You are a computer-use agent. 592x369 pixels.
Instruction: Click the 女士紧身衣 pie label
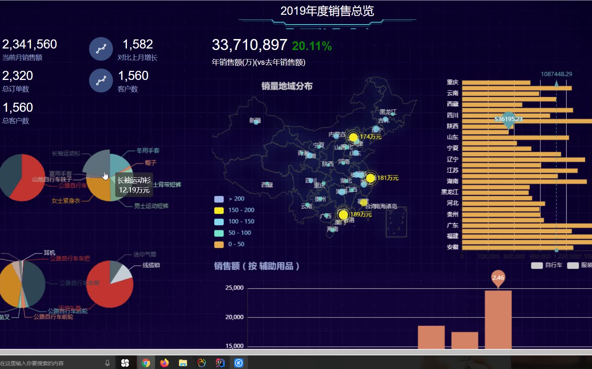pyautogui.click(x=66, y=201)
